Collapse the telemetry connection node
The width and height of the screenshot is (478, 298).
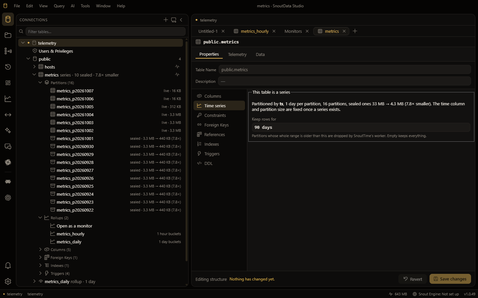tap(23, 43)
